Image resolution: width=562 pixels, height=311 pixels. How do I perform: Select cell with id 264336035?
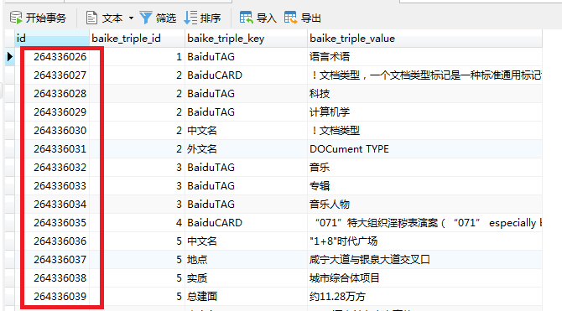(52, 223)
